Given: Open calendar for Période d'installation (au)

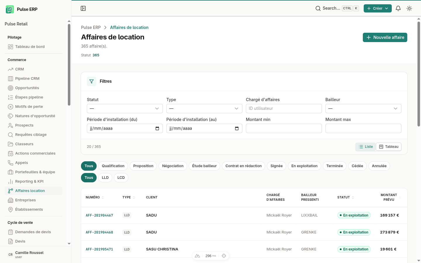Looking at the screenshot, I should point(237,129).
